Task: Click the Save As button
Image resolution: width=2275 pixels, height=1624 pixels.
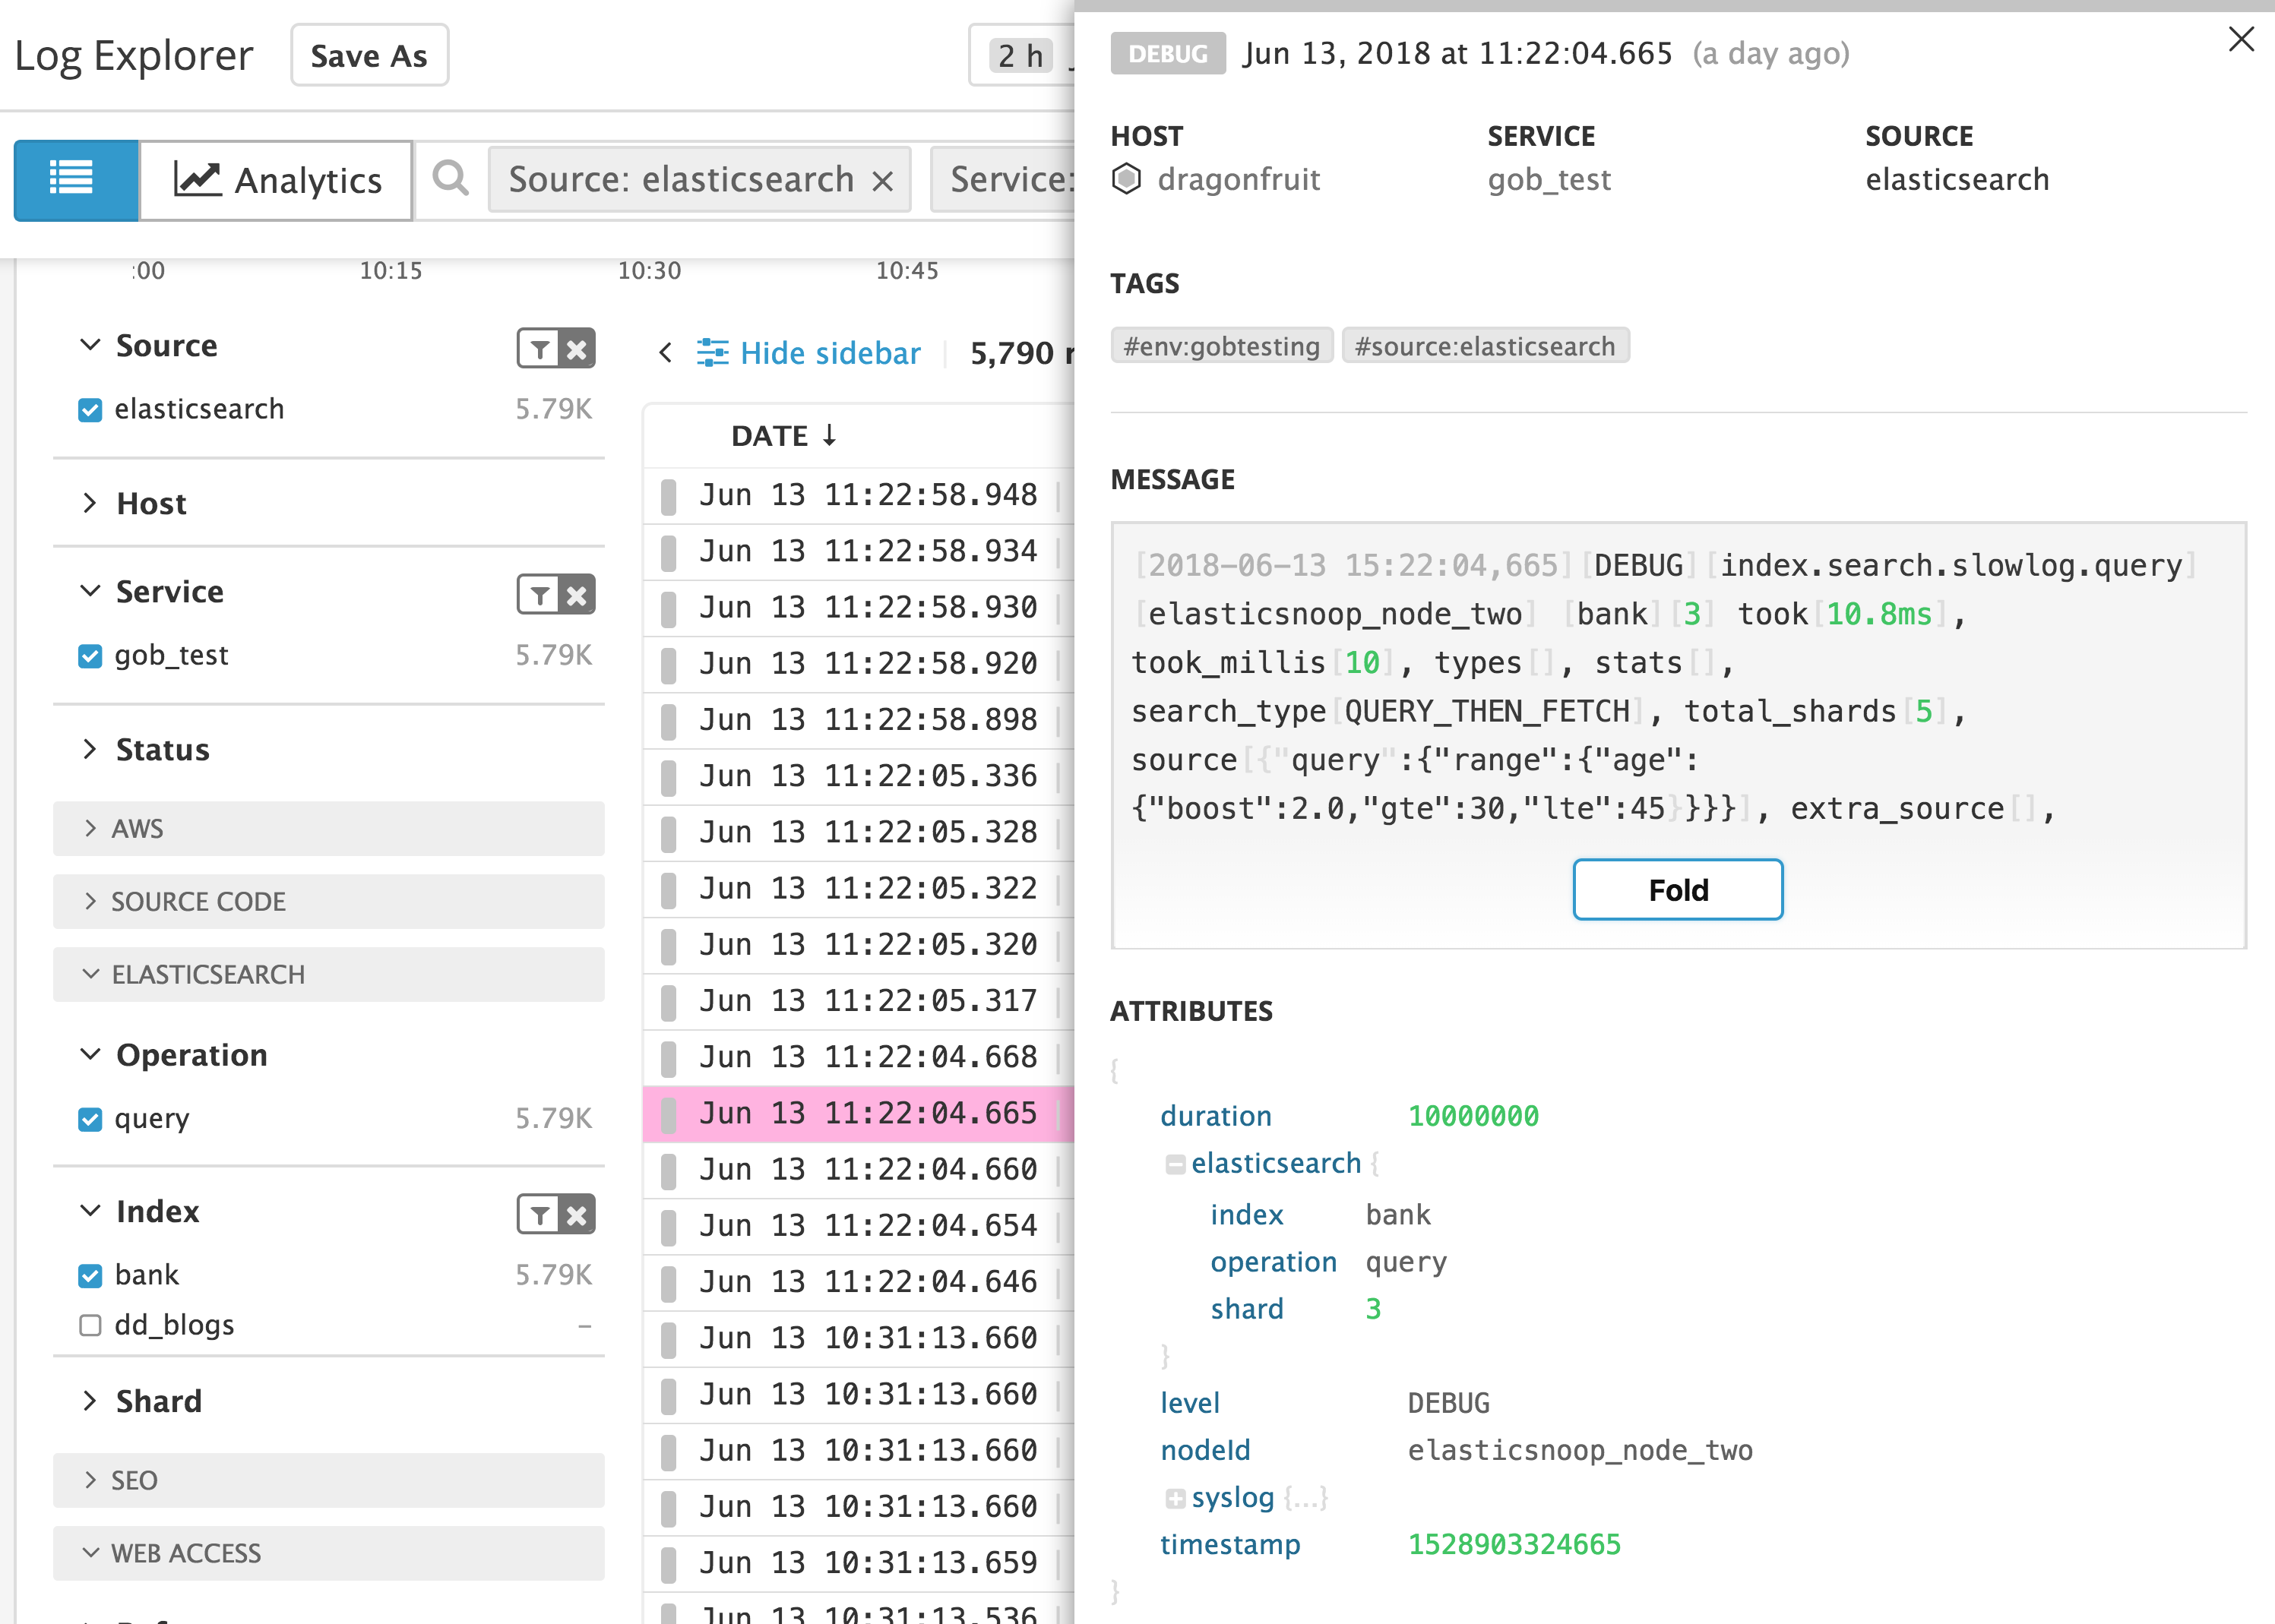Action: (369, 55)
